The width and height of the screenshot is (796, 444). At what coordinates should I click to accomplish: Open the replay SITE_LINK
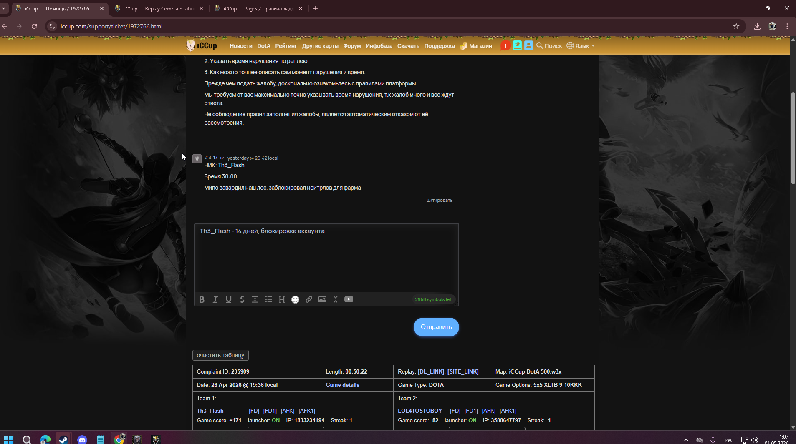click(463, 371)
